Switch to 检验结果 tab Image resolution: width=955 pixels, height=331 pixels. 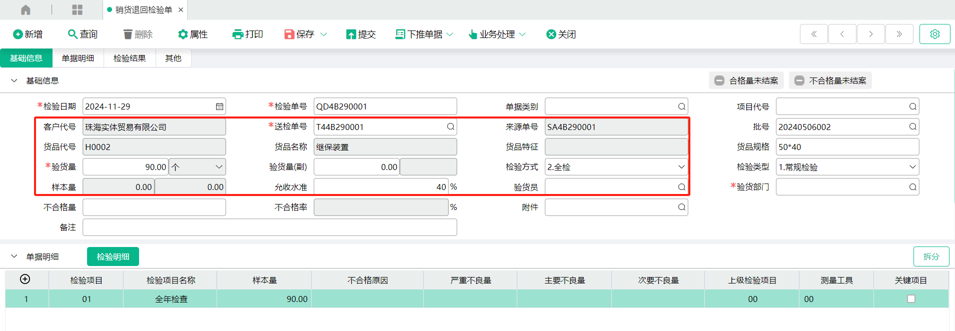(x=130, y=58)
